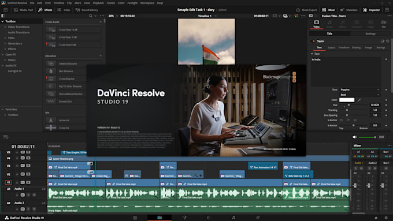This screenshot has width=393, height=221.
Task: Open the File menu
Action: click(32, 3)
